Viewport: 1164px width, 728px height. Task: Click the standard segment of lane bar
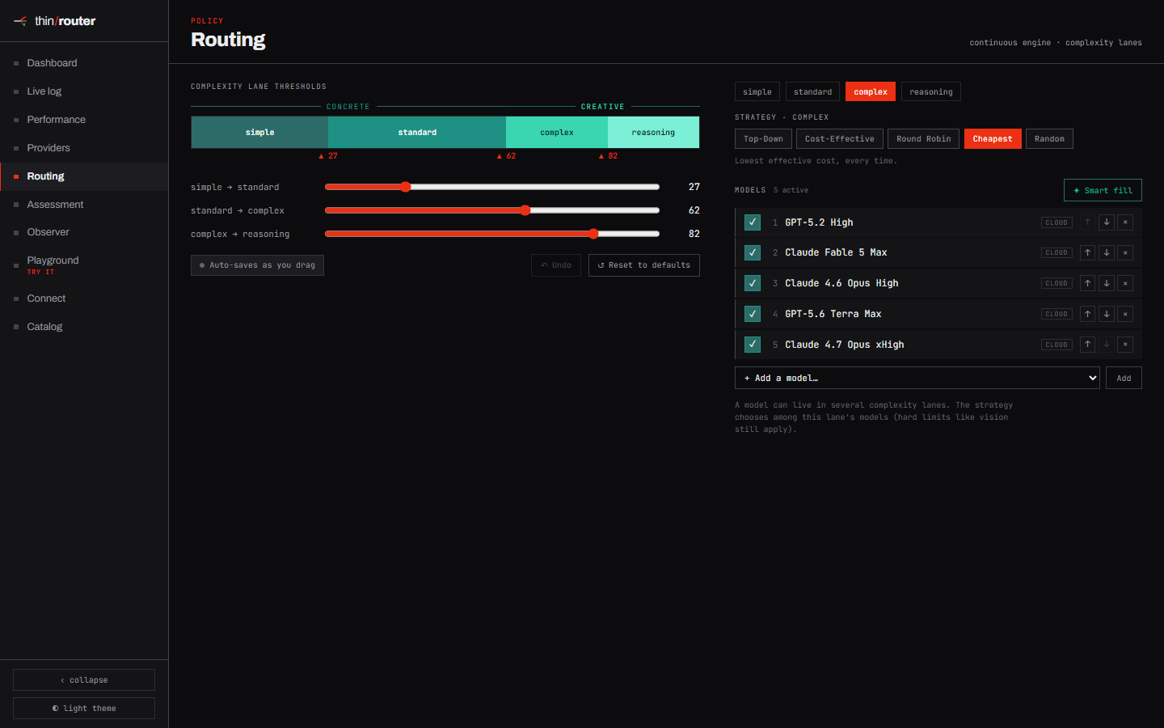click(417, 133)
